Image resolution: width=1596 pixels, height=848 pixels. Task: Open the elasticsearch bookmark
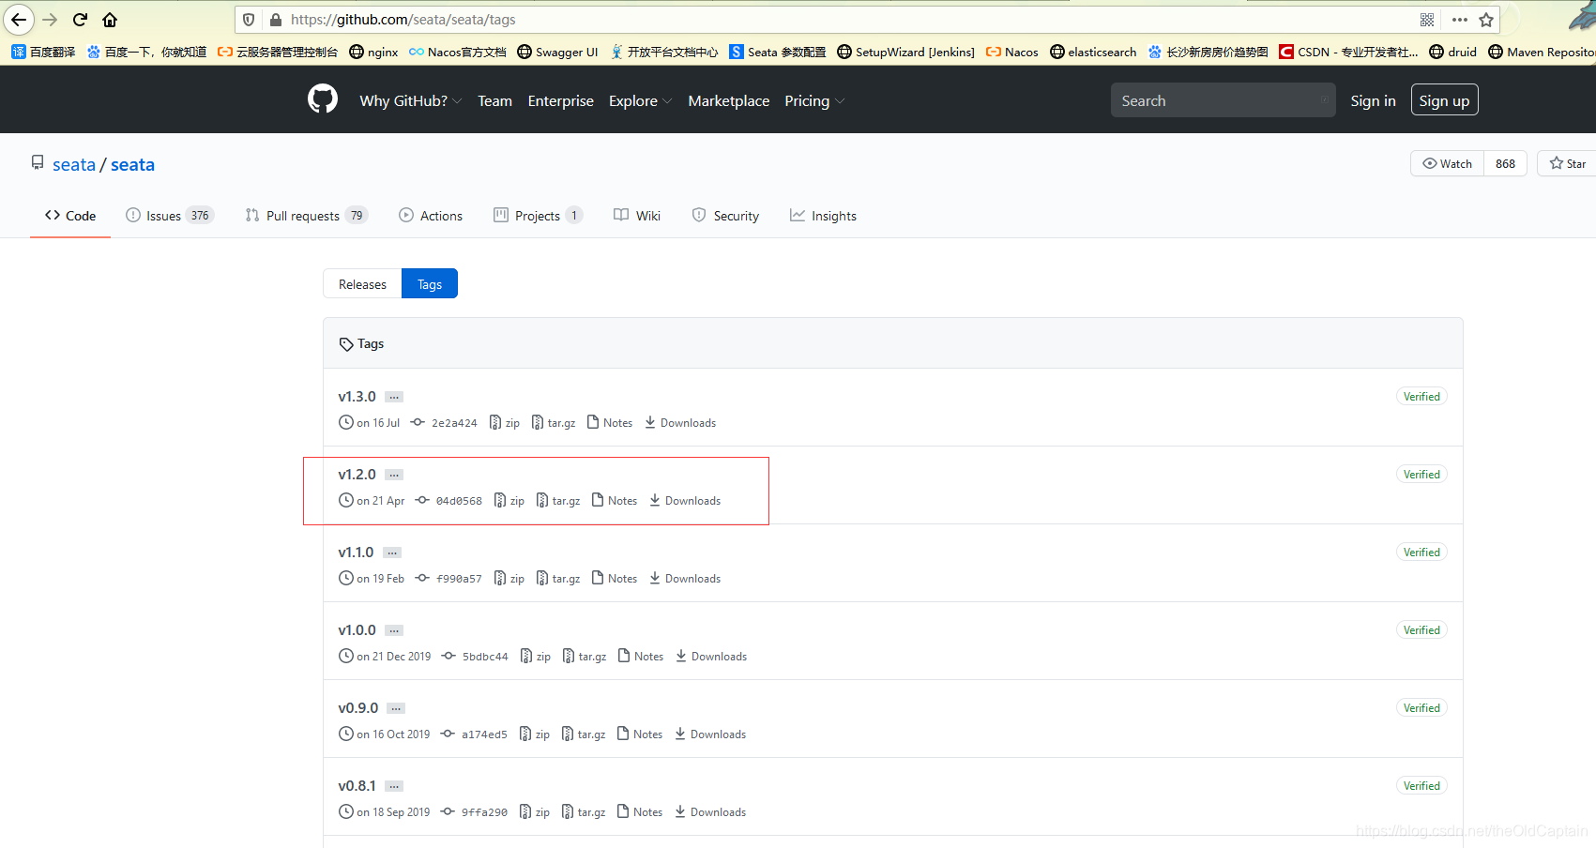[1093, 52]
